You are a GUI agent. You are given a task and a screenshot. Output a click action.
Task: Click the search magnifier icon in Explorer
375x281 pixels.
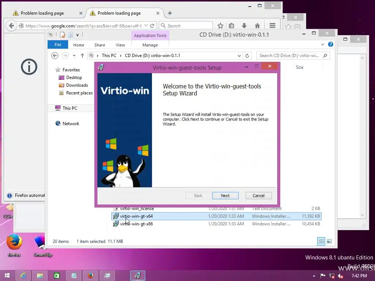click(x=325, y=56)
